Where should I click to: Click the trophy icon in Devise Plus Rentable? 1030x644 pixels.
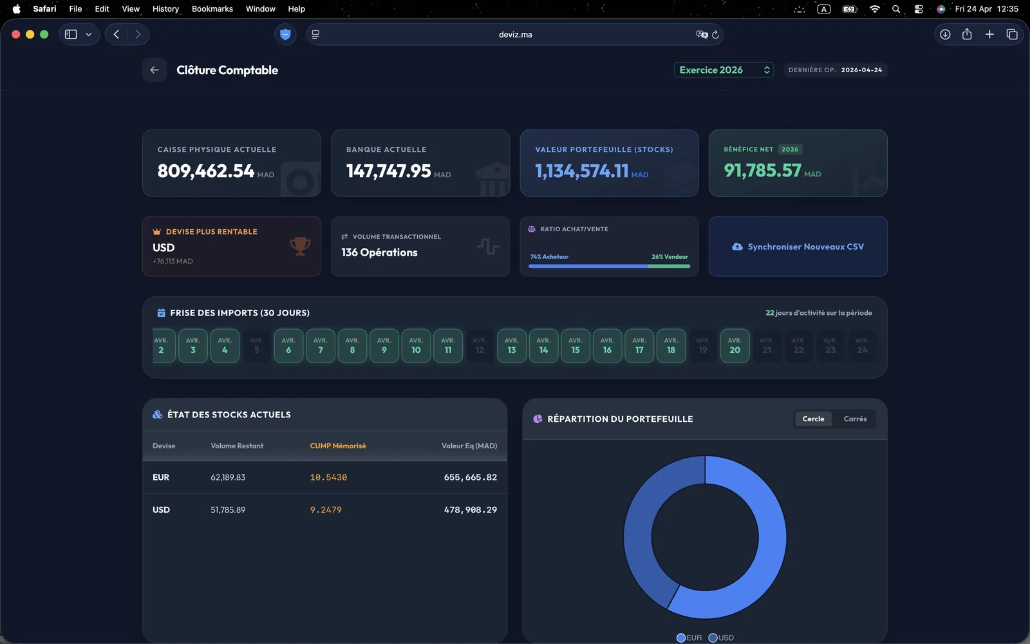tap(300, 246)
